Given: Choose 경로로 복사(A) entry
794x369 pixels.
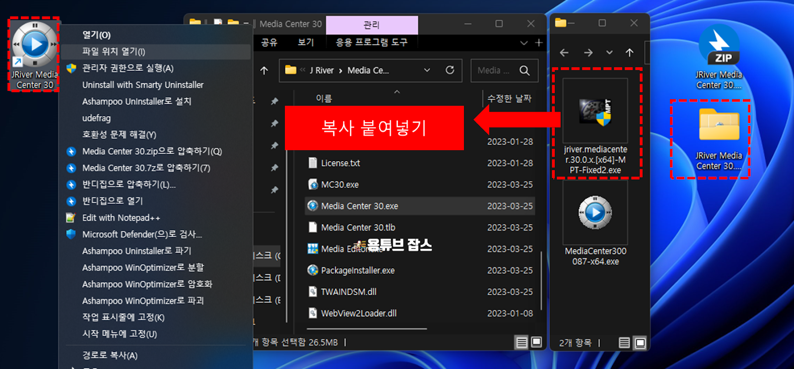Looking at the screenshot, I should [x=155, y=355].
